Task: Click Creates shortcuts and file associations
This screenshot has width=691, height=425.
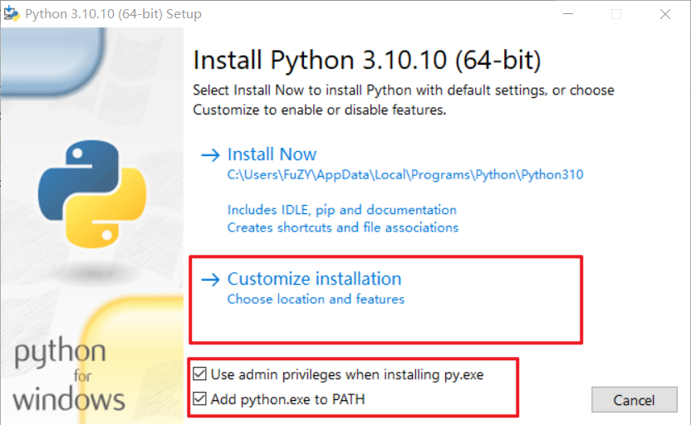Action: (343, 227)
